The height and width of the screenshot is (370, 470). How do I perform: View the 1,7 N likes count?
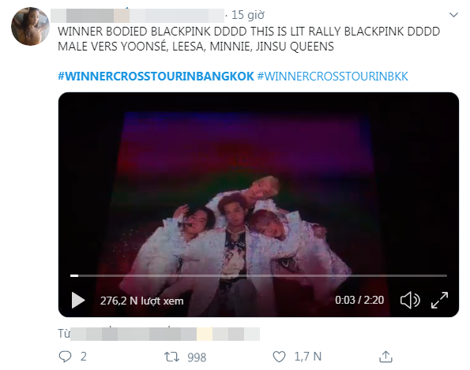click(308, 357)
